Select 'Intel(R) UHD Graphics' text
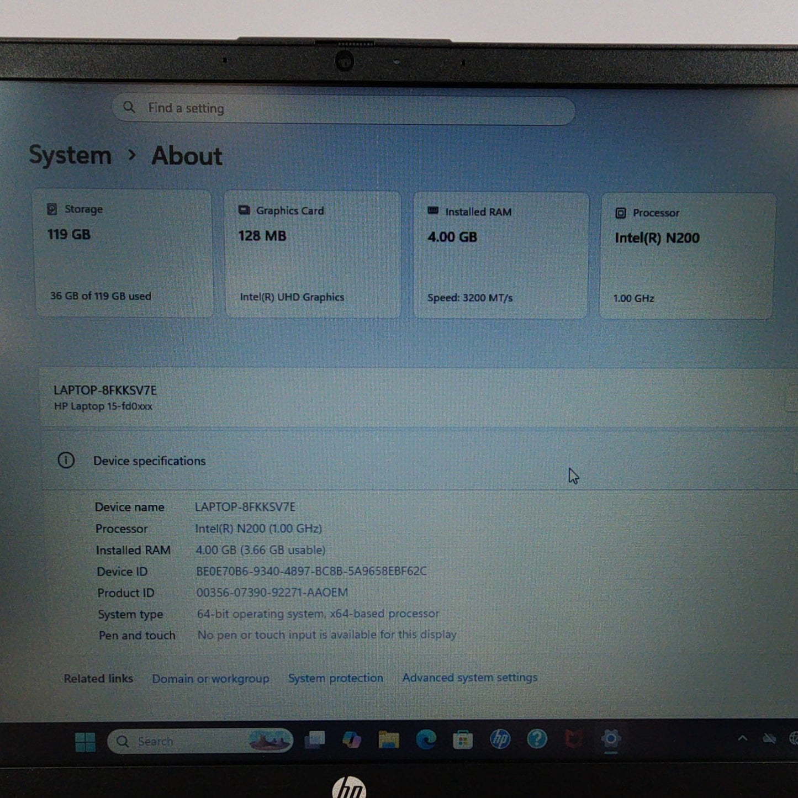The height and width of the screenshot is (798, 798). 292,297
